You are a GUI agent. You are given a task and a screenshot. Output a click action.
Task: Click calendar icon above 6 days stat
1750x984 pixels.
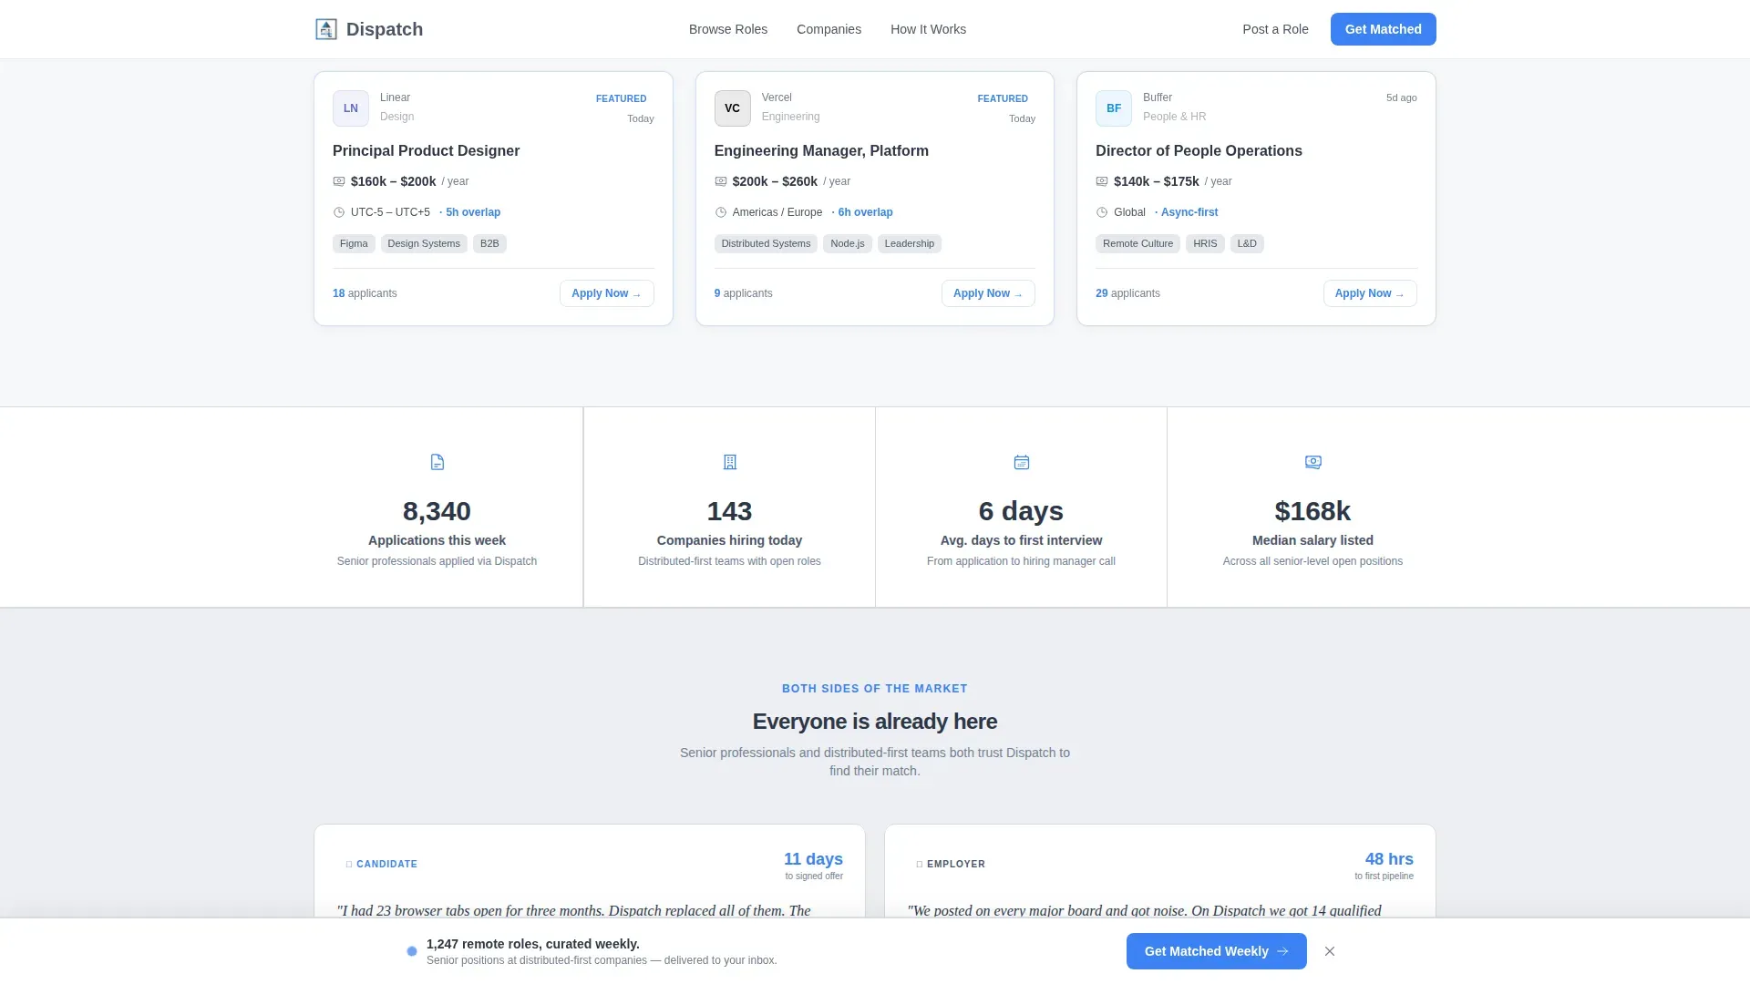(1022, 462)
